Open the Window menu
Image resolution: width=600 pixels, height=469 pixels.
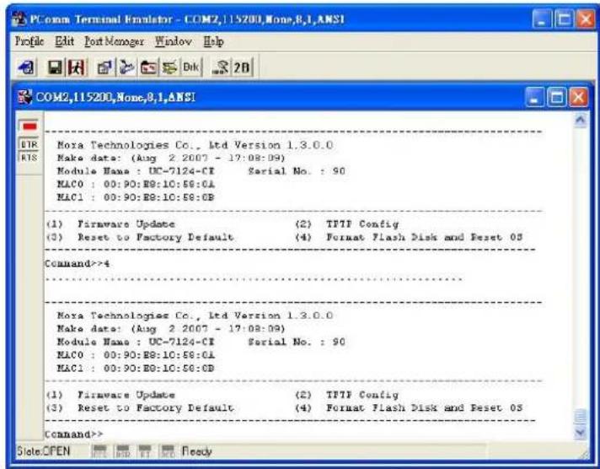coord(174,41)
